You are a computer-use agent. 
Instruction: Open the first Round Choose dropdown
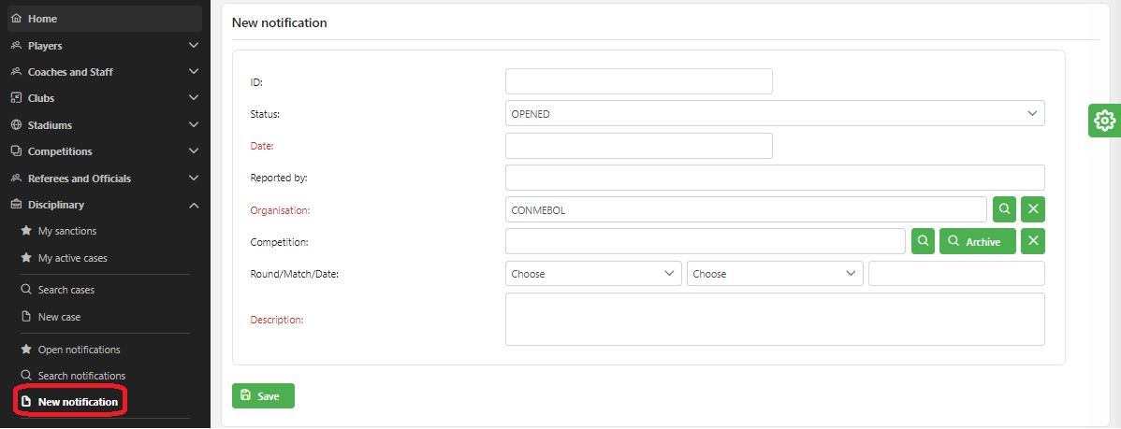pyautogui.click(x=593, y=274)
